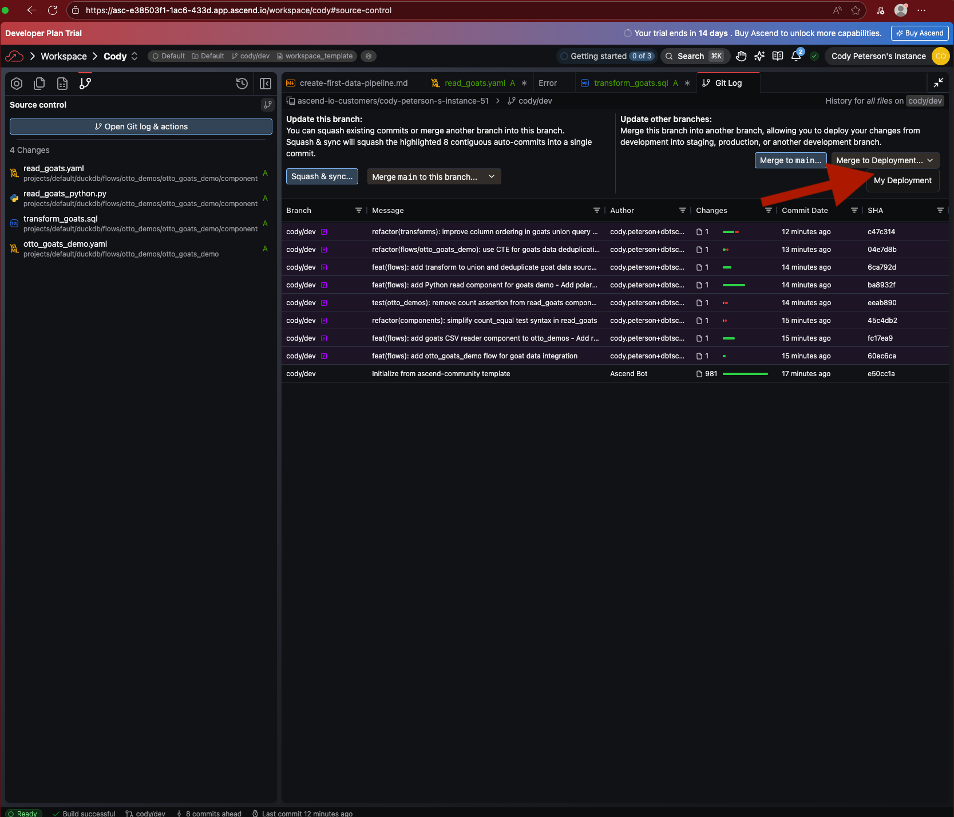Open the document list sidebar icon
Viewport: 954px width, 817px height.
coord(62,84)
